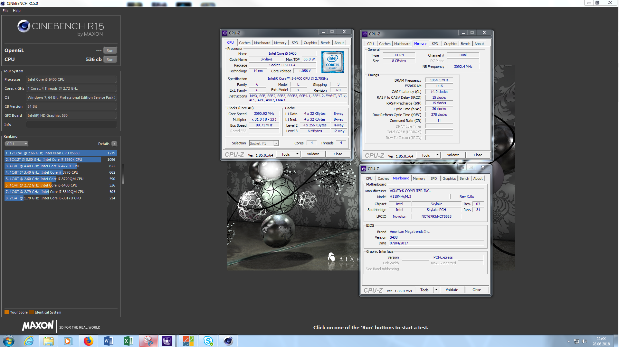Viewport: 619px width, 347px height.
Task: Click Tools button in CPU window
Action: (286, 154)
